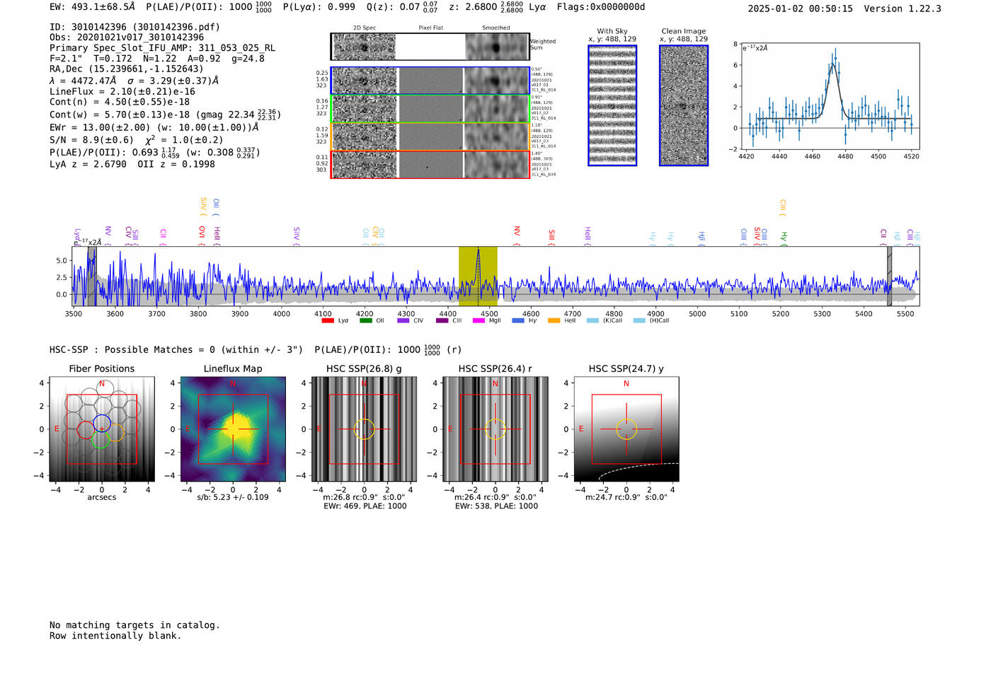Click the yellow highlighted line region in spectrum

tap(478, 276)
